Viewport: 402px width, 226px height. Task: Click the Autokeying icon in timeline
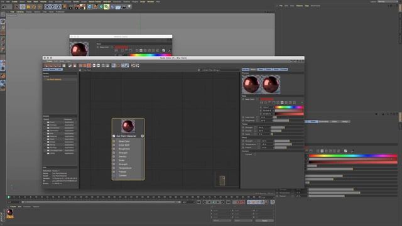(x=239, y=202)
